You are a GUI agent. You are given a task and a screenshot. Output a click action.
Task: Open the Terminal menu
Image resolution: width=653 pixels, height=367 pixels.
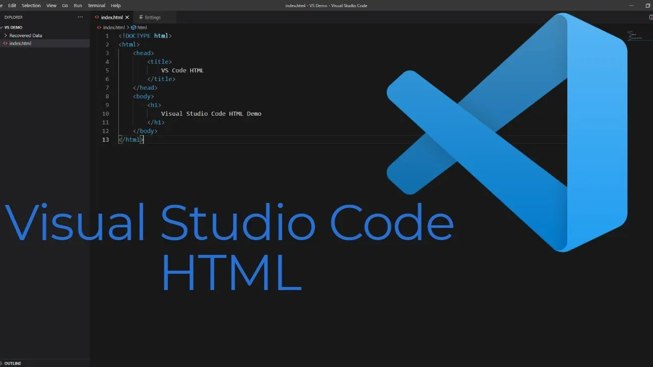[x=96, y=6]
